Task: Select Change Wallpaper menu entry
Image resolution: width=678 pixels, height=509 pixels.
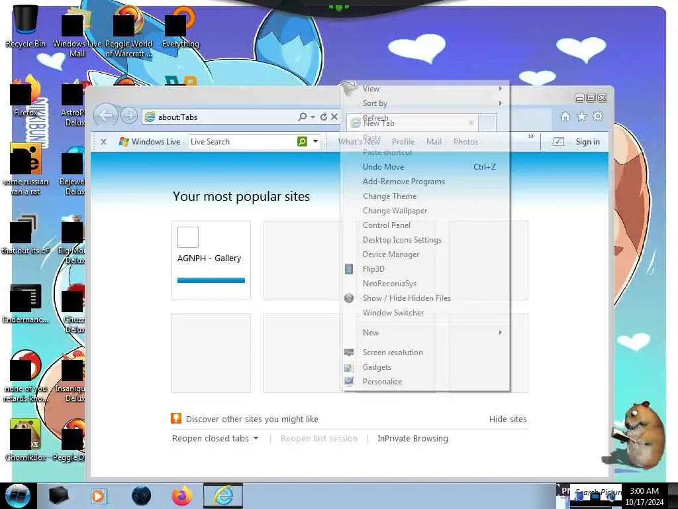Action: 425,210
